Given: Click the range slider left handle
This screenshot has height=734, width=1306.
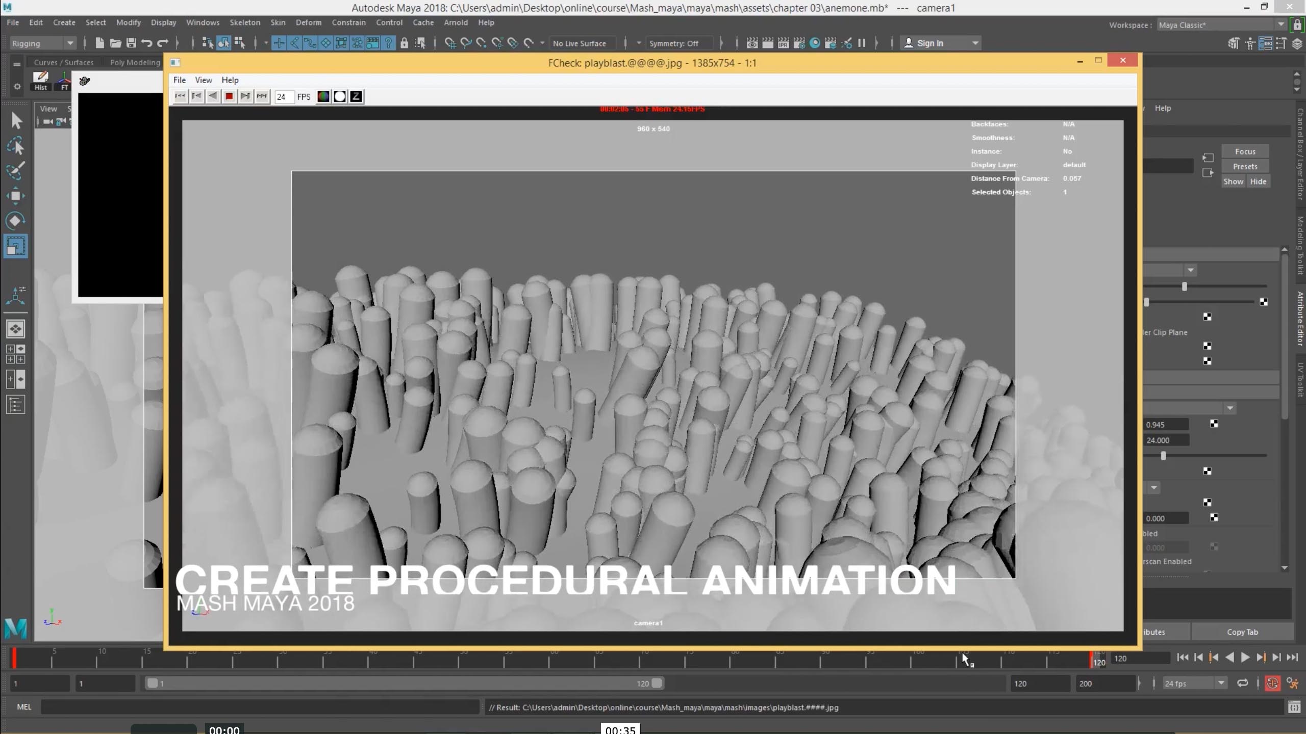Looking at the screenshot, I should tap(152, 683).
